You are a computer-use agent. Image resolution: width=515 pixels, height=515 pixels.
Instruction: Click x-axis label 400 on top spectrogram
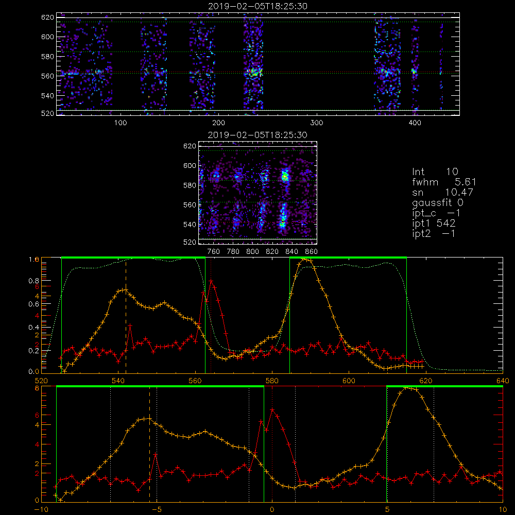tap(415, 123)
